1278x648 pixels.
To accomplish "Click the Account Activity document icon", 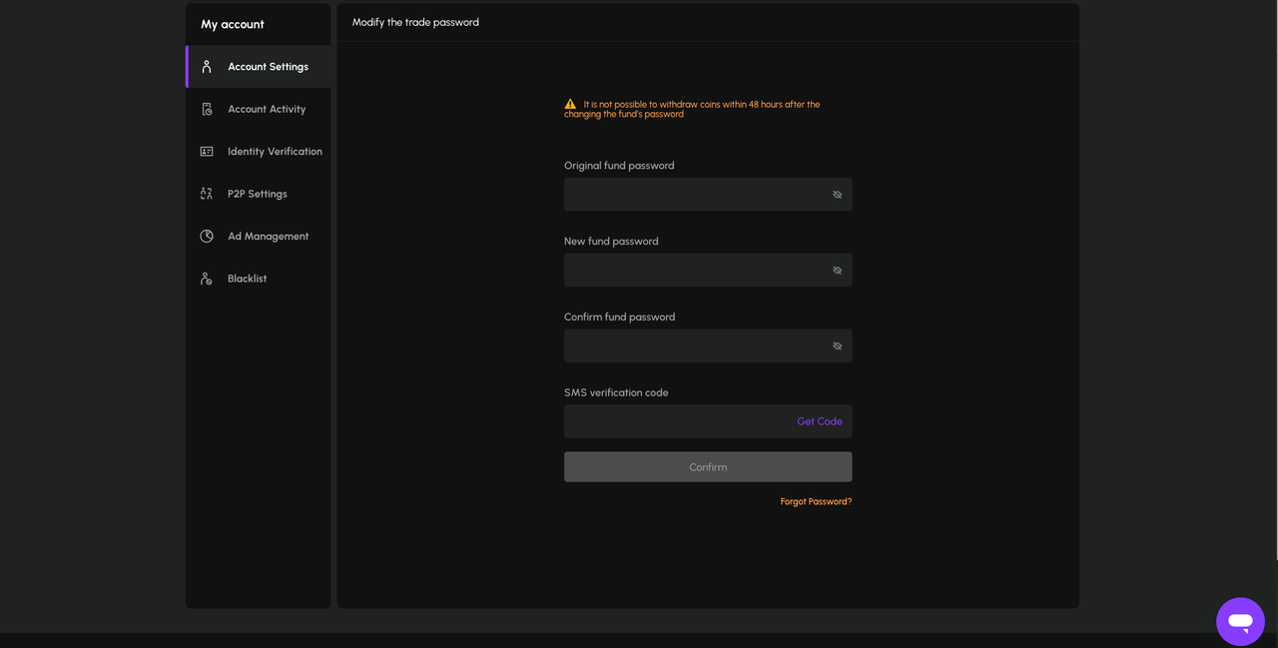I will pyautogui.click(x=207, y=109).
